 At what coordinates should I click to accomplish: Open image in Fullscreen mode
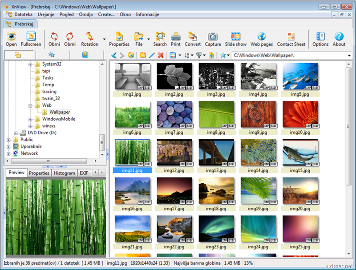[31, 39]
